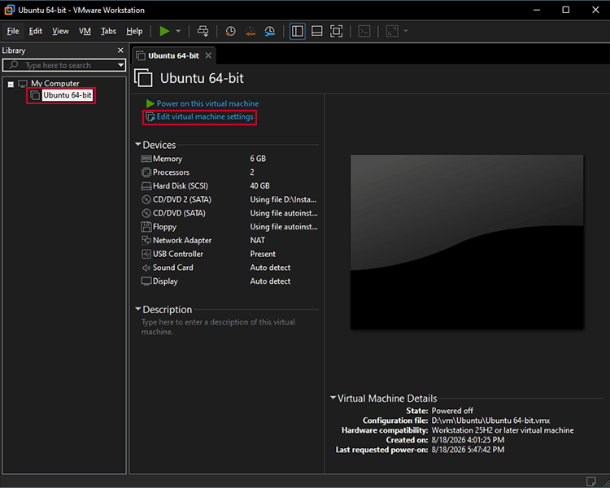Click the Memory device icon
610x488 pixels.
[x=146, y=159]
